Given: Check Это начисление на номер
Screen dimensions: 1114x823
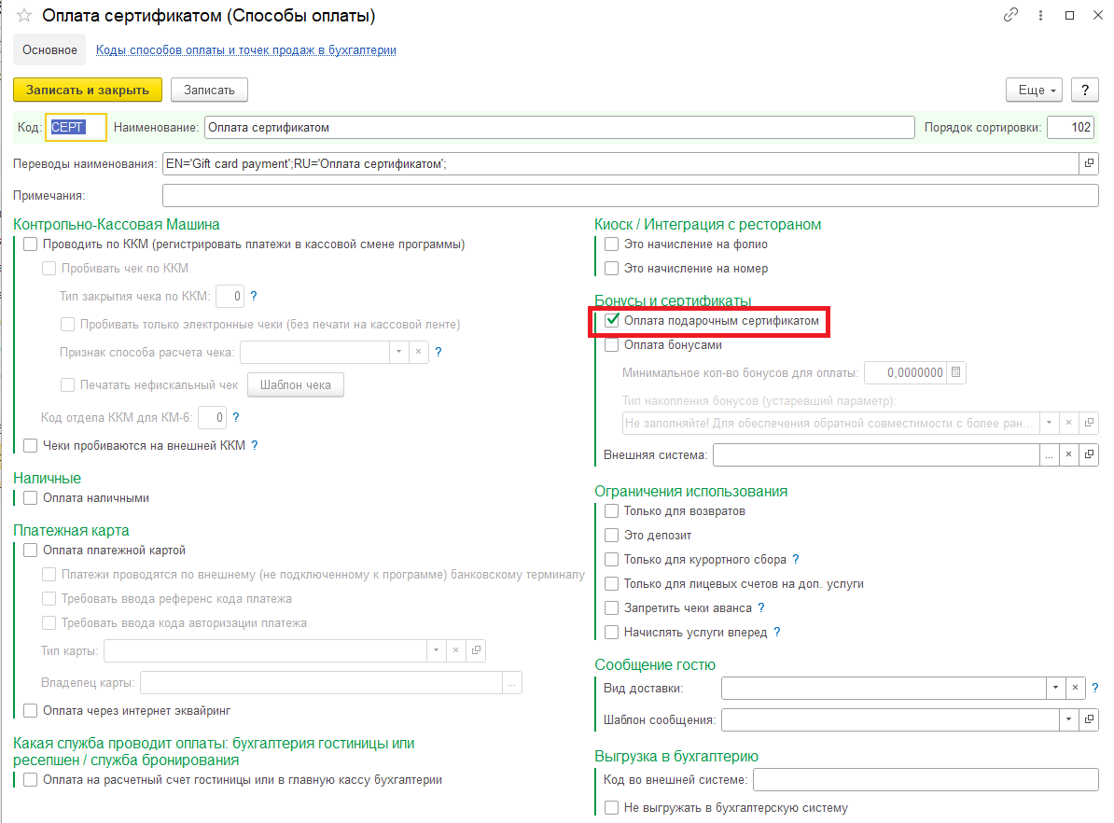Looking at the screenshot, I should [x=612, y=269].
